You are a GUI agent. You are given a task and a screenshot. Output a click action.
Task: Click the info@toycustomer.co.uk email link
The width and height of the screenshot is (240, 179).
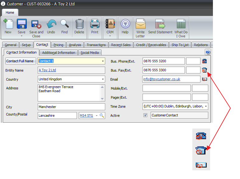[162, 79]
